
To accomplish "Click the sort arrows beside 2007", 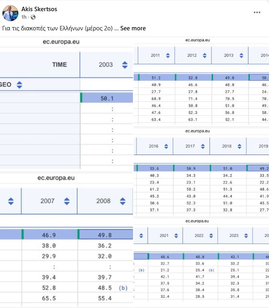I will click(x=67, y=201).
